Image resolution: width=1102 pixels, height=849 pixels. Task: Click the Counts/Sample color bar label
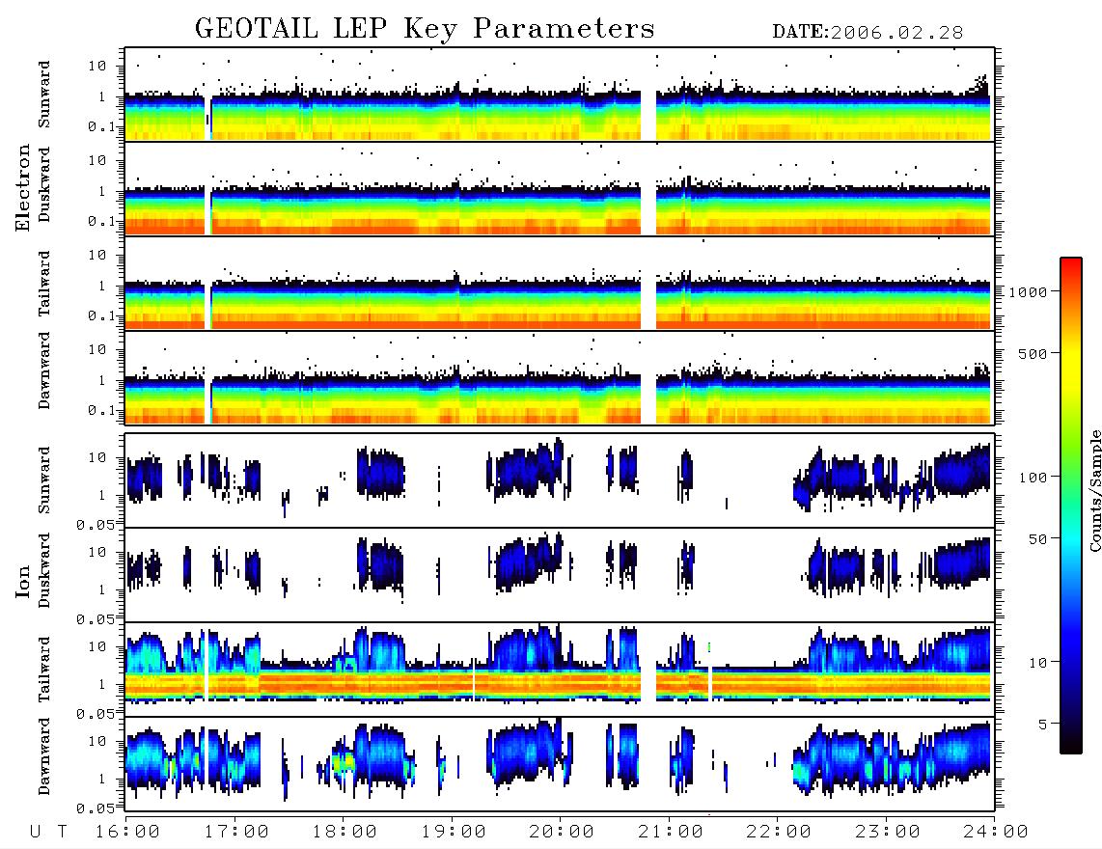(1094, 490)
